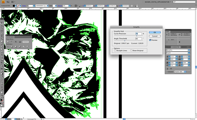Select the Rectangle tool
Screen dimensions: 197x120
(2, 41)
